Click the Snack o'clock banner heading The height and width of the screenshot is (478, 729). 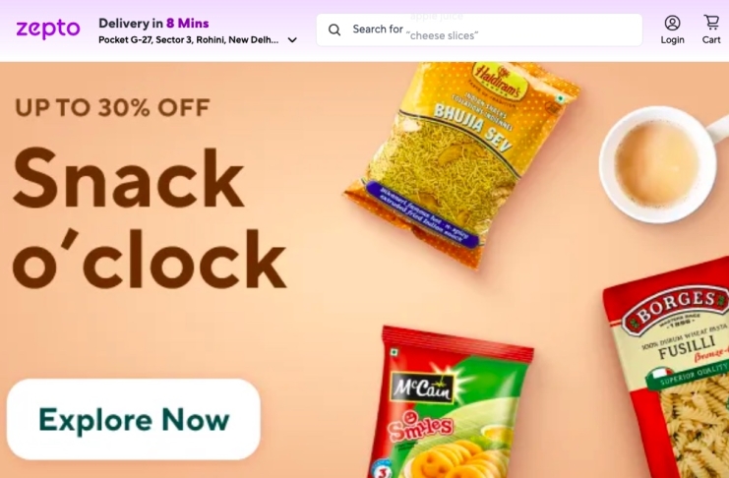point(149,217)
